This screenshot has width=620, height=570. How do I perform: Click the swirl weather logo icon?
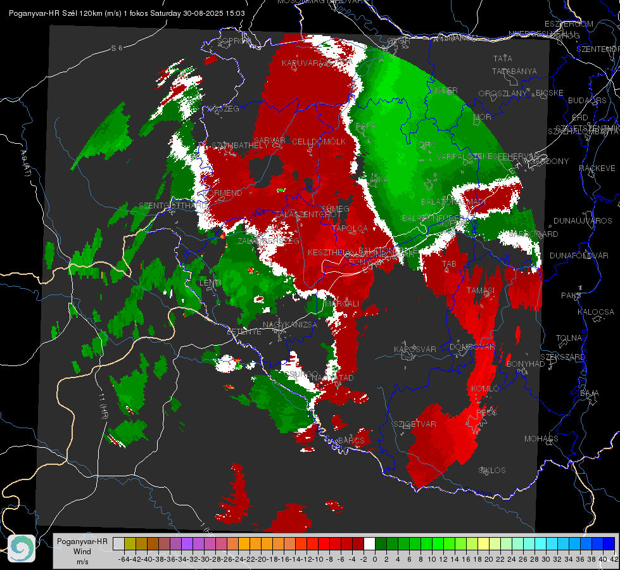pos(22,548)
